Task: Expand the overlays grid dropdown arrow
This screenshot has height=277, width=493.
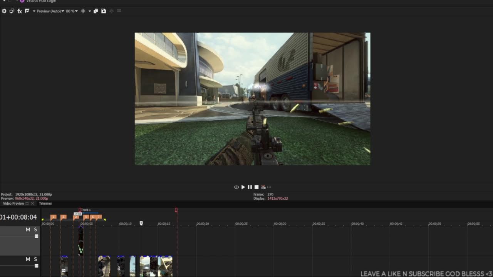Action: pos(90,11)
